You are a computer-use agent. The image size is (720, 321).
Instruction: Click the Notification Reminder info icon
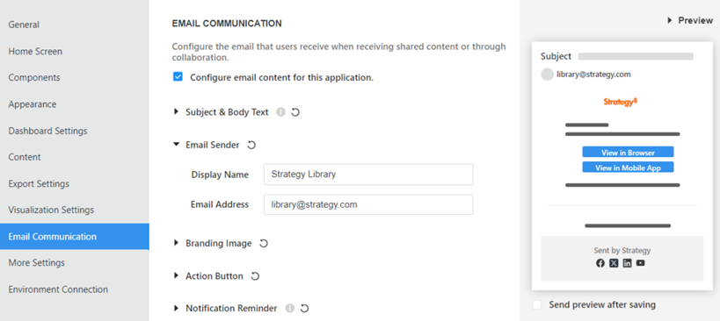tap(290, 308)
